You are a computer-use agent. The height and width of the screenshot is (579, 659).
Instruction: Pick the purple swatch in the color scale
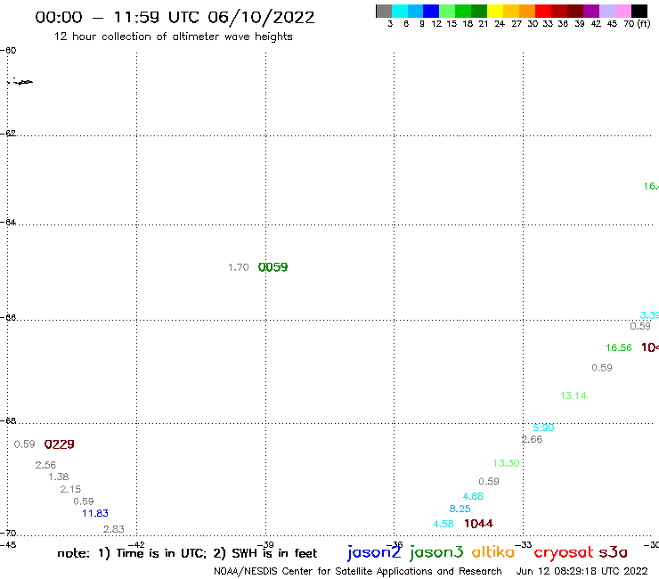tap(591, 12)
